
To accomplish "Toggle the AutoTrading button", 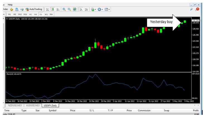I will pyautogui.click(x=34, y=9).
